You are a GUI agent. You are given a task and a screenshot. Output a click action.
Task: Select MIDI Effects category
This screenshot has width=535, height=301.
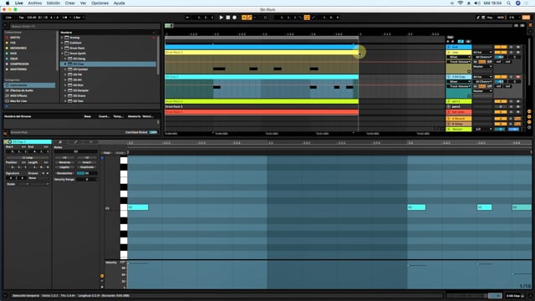(x=18, y=96)
